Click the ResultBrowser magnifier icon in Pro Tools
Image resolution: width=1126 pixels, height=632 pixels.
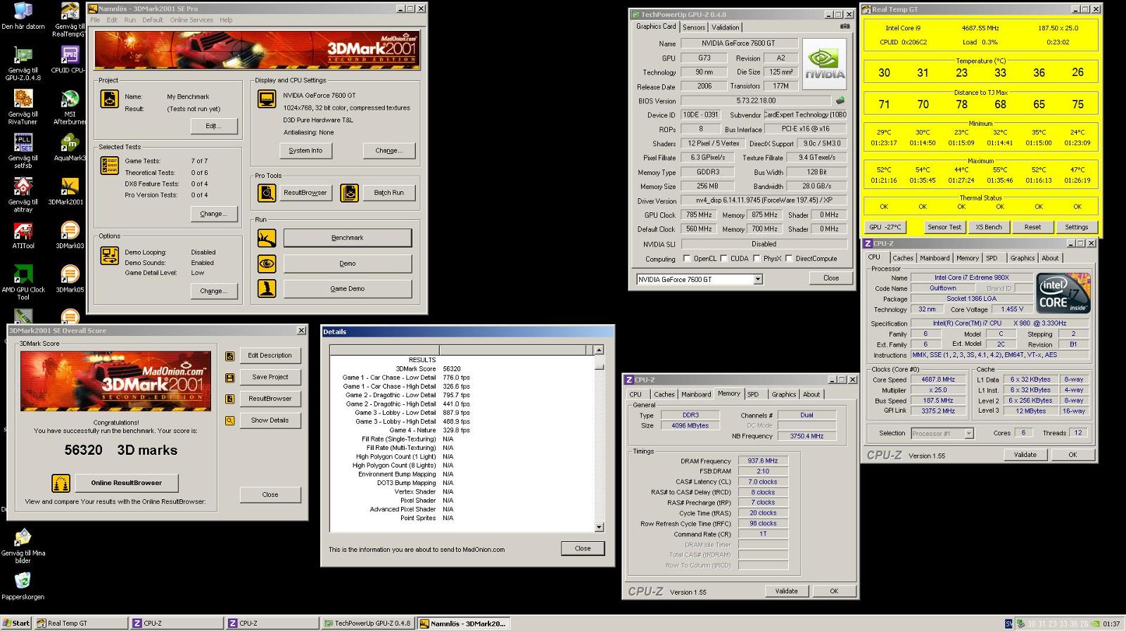267,193
